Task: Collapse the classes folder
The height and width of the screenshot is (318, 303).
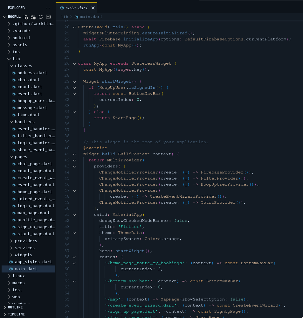Action: pos(23,66)
